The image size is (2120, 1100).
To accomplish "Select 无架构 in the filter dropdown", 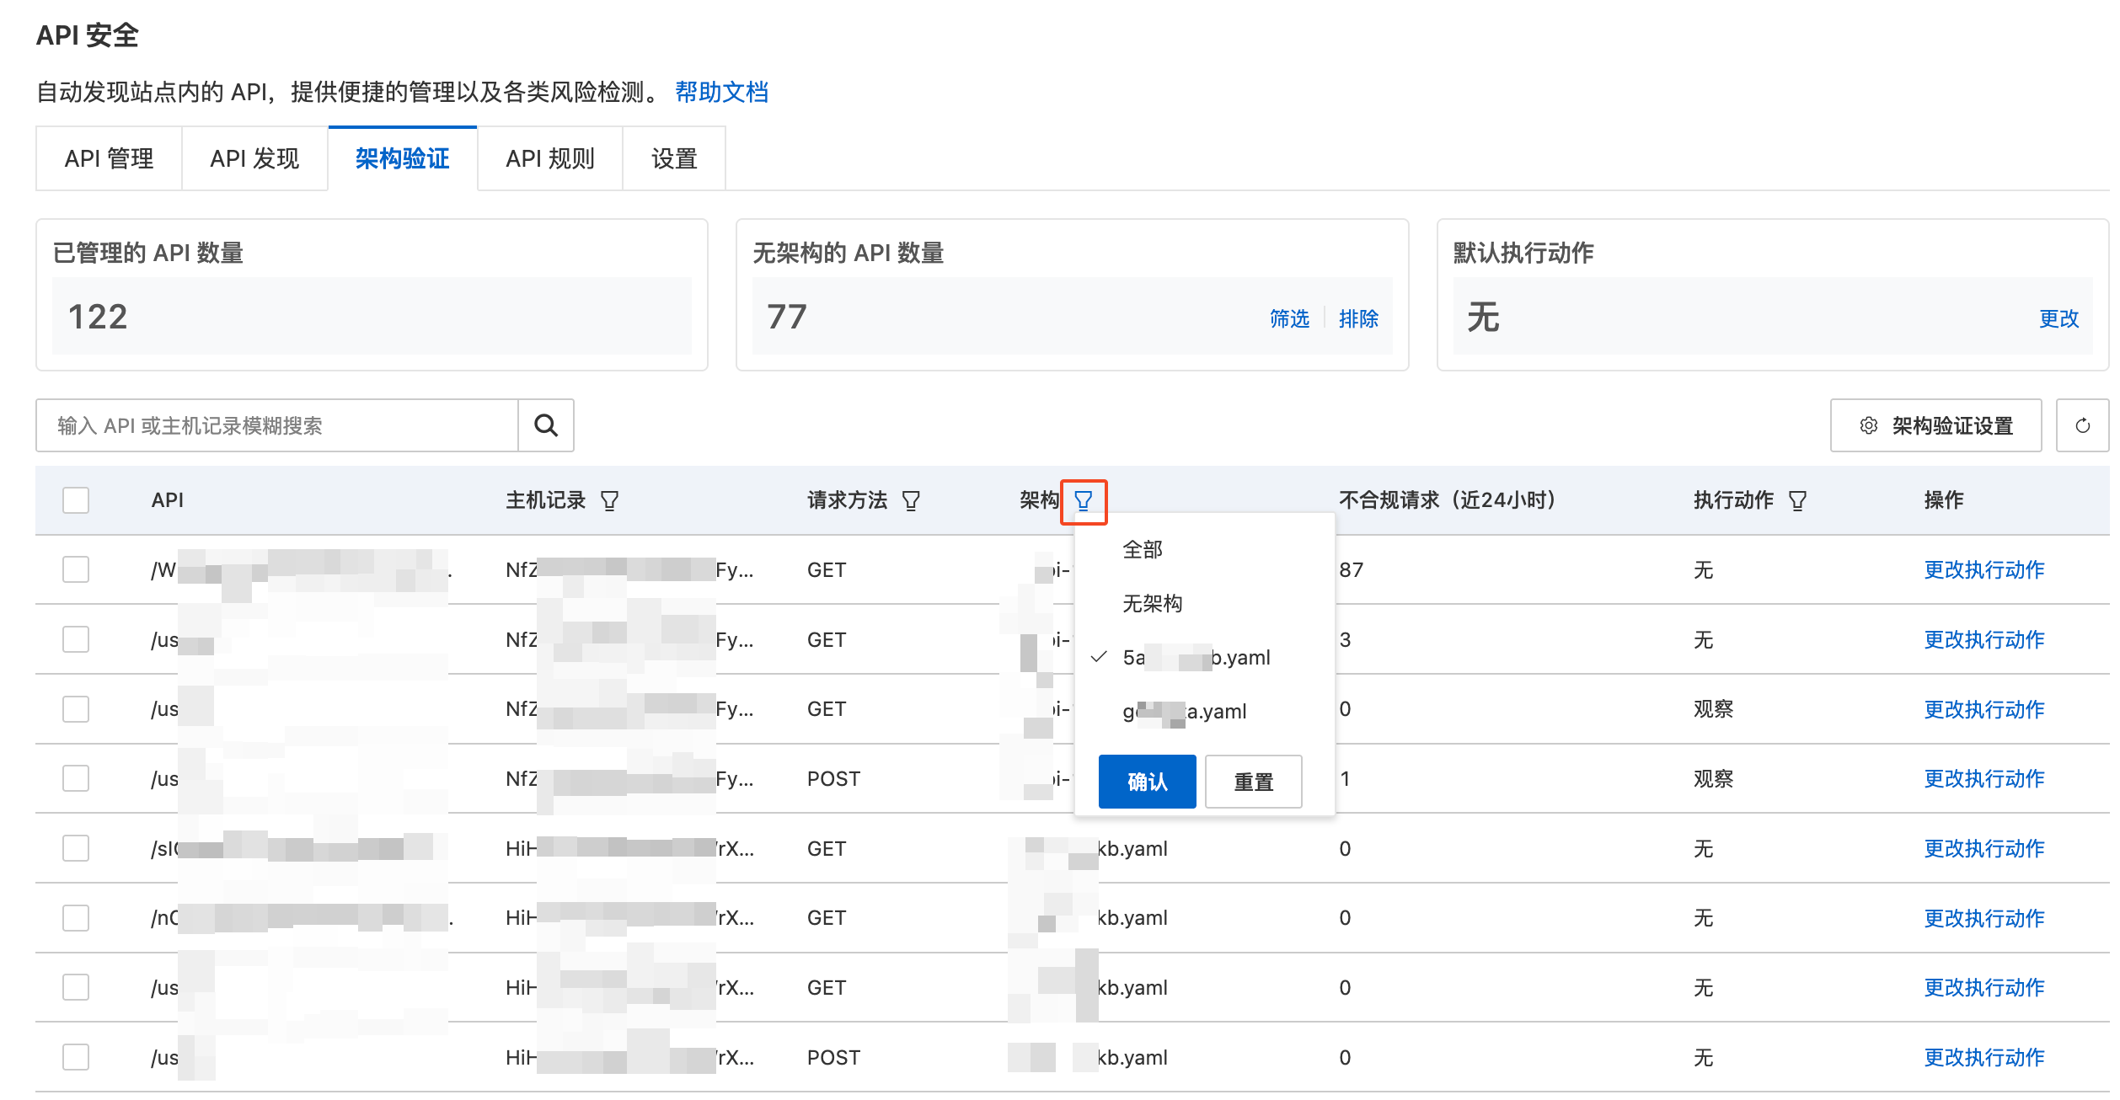I will pos(1152,603).
